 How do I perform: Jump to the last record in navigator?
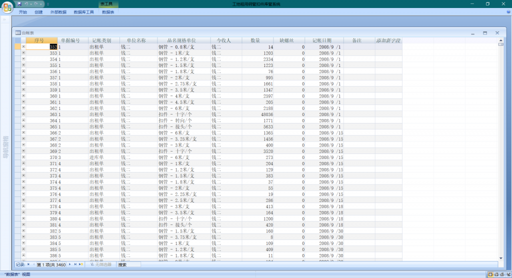click(75, 264)
